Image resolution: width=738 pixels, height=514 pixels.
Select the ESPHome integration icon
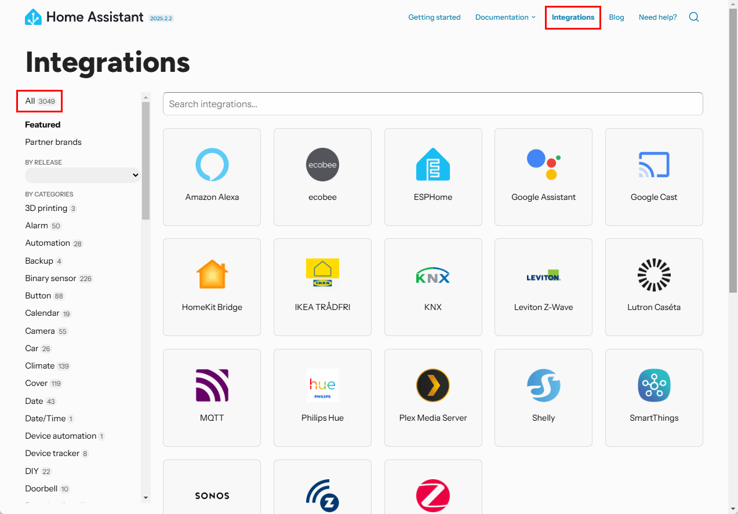point(433,165)
